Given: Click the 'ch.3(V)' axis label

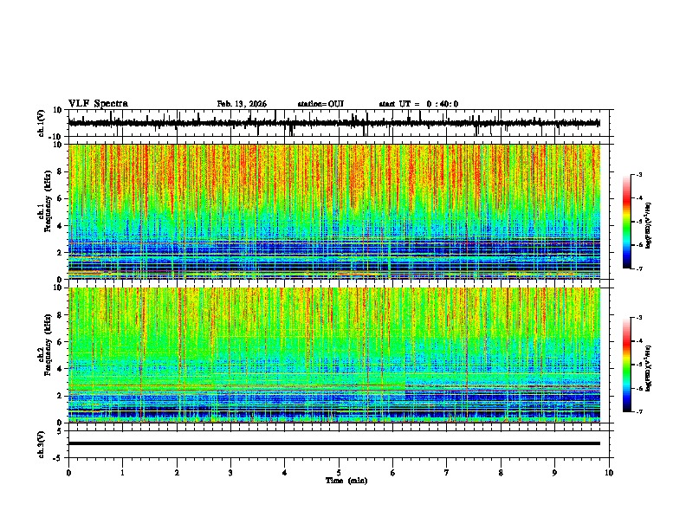Looking at the screenshot, I should [x=42, y=444].
